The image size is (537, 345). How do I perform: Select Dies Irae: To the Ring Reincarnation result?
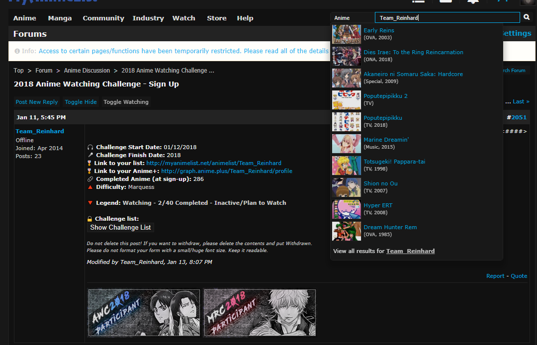click(413, 52)
